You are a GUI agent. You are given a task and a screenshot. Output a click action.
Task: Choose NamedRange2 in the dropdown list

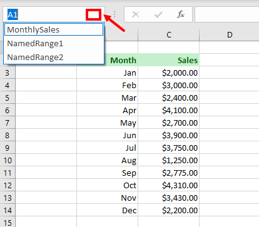point(54,57)
